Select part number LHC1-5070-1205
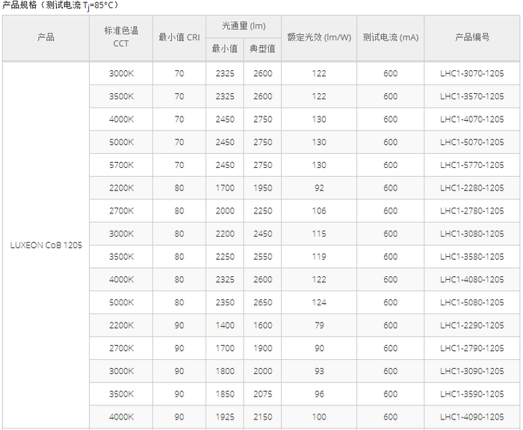The width and height of the screenshot is (523, 430). pyautogui.click(x=472, y=142)
